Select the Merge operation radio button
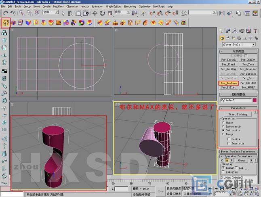 tap(223, 134)
